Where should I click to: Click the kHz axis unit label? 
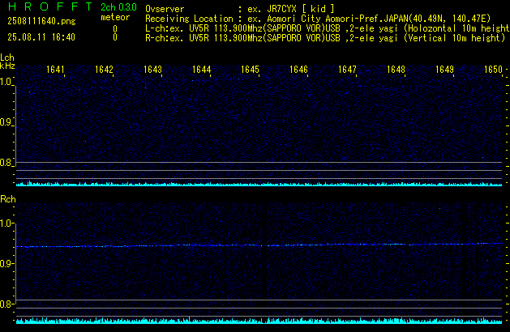7,66
